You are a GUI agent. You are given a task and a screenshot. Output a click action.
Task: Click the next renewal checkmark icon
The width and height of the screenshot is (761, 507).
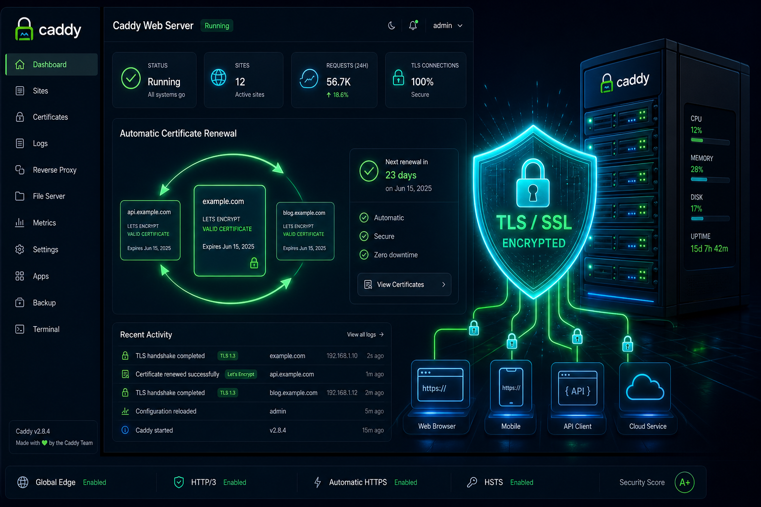coord(369,171)
